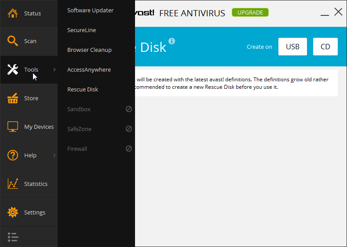347x247 pixels.
Task: Click the My Devices monitor icon
Action: tap(13, 127)
